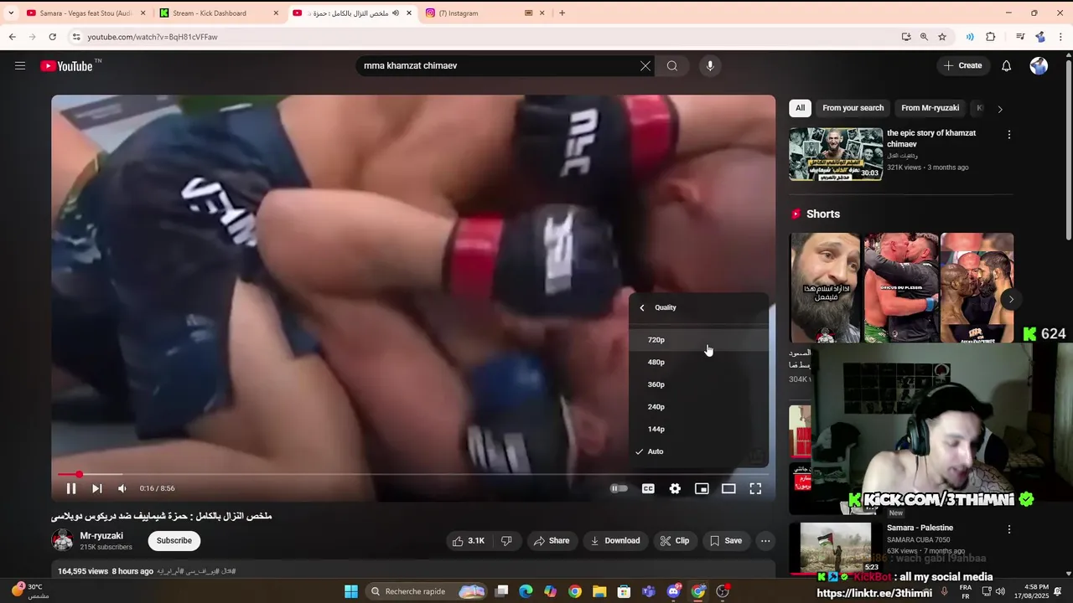
Task: Choose 240p quality option
Action: coord(699,407)
